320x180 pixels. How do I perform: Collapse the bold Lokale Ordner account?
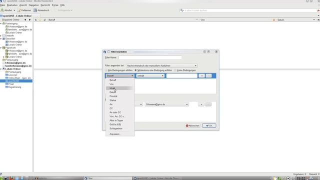1,69
